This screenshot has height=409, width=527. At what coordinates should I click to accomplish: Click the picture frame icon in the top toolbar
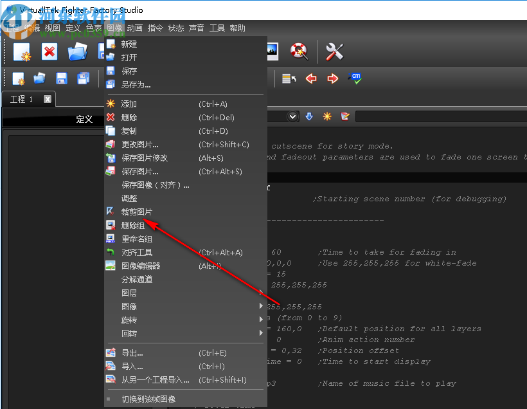point(272,51)
